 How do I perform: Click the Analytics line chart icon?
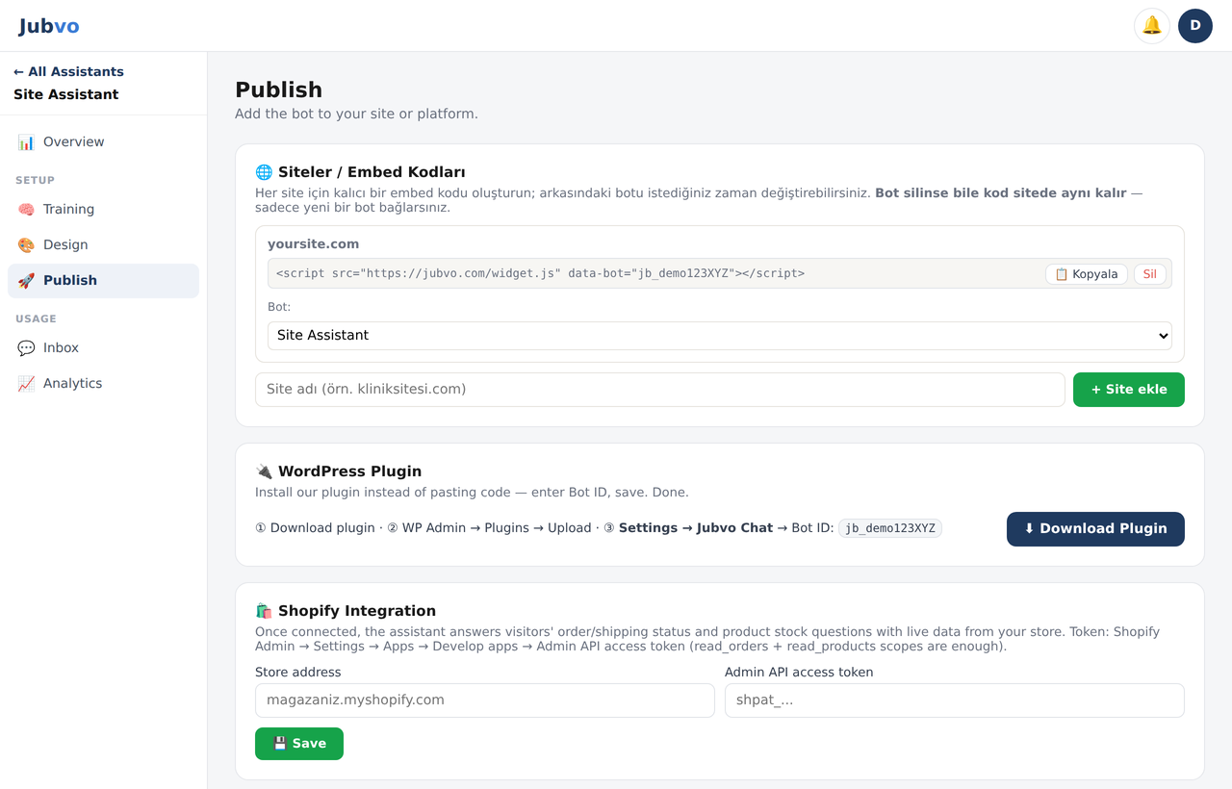(26, 384)
